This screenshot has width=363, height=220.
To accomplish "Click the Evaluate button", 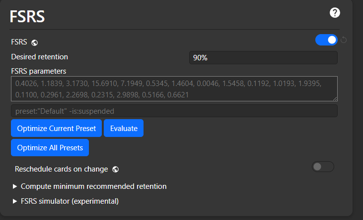I will 124,128.
